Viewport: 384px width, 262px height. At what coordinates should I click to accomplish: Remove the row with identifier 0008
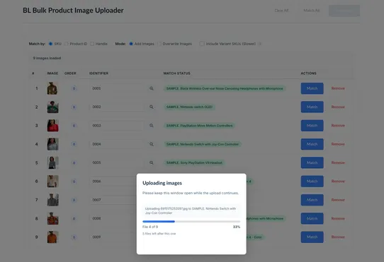pyautogui.click(x=338, y=218)
